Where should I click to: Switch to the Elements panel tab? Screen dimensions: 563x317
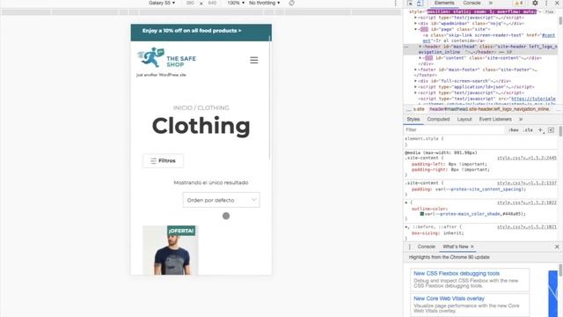click(x=444, y=3)
